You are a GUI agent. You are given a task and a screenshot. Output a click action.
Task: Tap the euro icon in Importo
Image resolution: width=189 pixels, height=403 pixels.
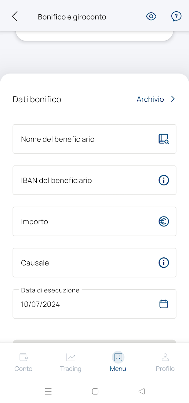[x=164, y=222]
